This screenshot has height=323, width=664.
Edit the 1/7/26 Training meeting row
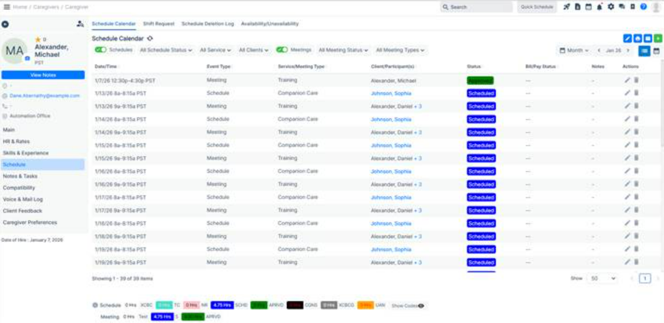pyautogui.click(x=627, y=80)
